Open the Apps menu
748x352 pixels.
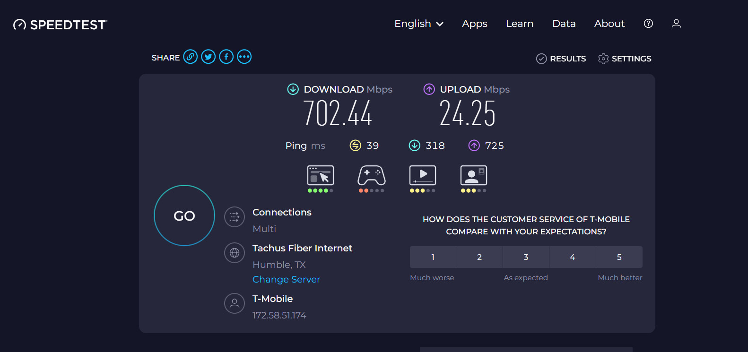point(474,24)
